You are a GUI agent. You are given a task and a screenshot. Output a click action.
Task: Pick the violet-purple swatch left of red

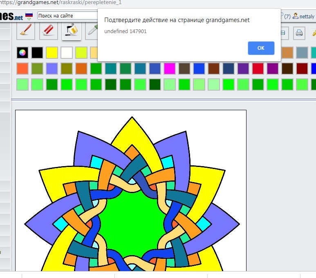[x=243, y=69]
